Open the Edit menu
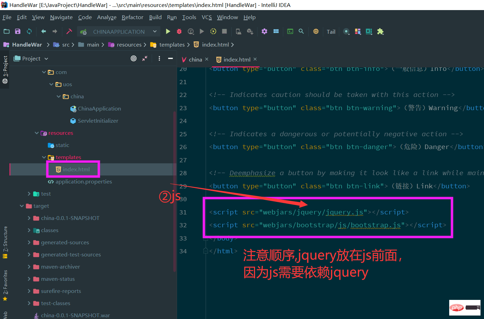 tap(22, 17)
